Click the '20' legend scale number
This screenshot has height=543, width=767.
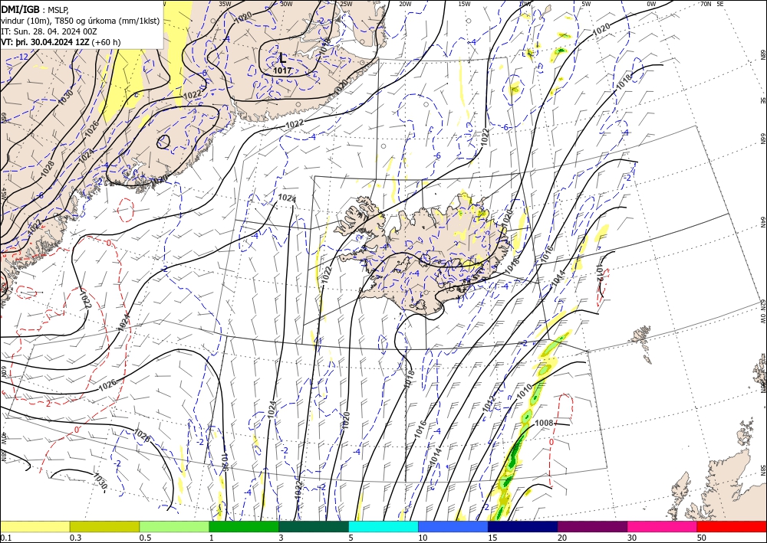click(x=562, y=538)
